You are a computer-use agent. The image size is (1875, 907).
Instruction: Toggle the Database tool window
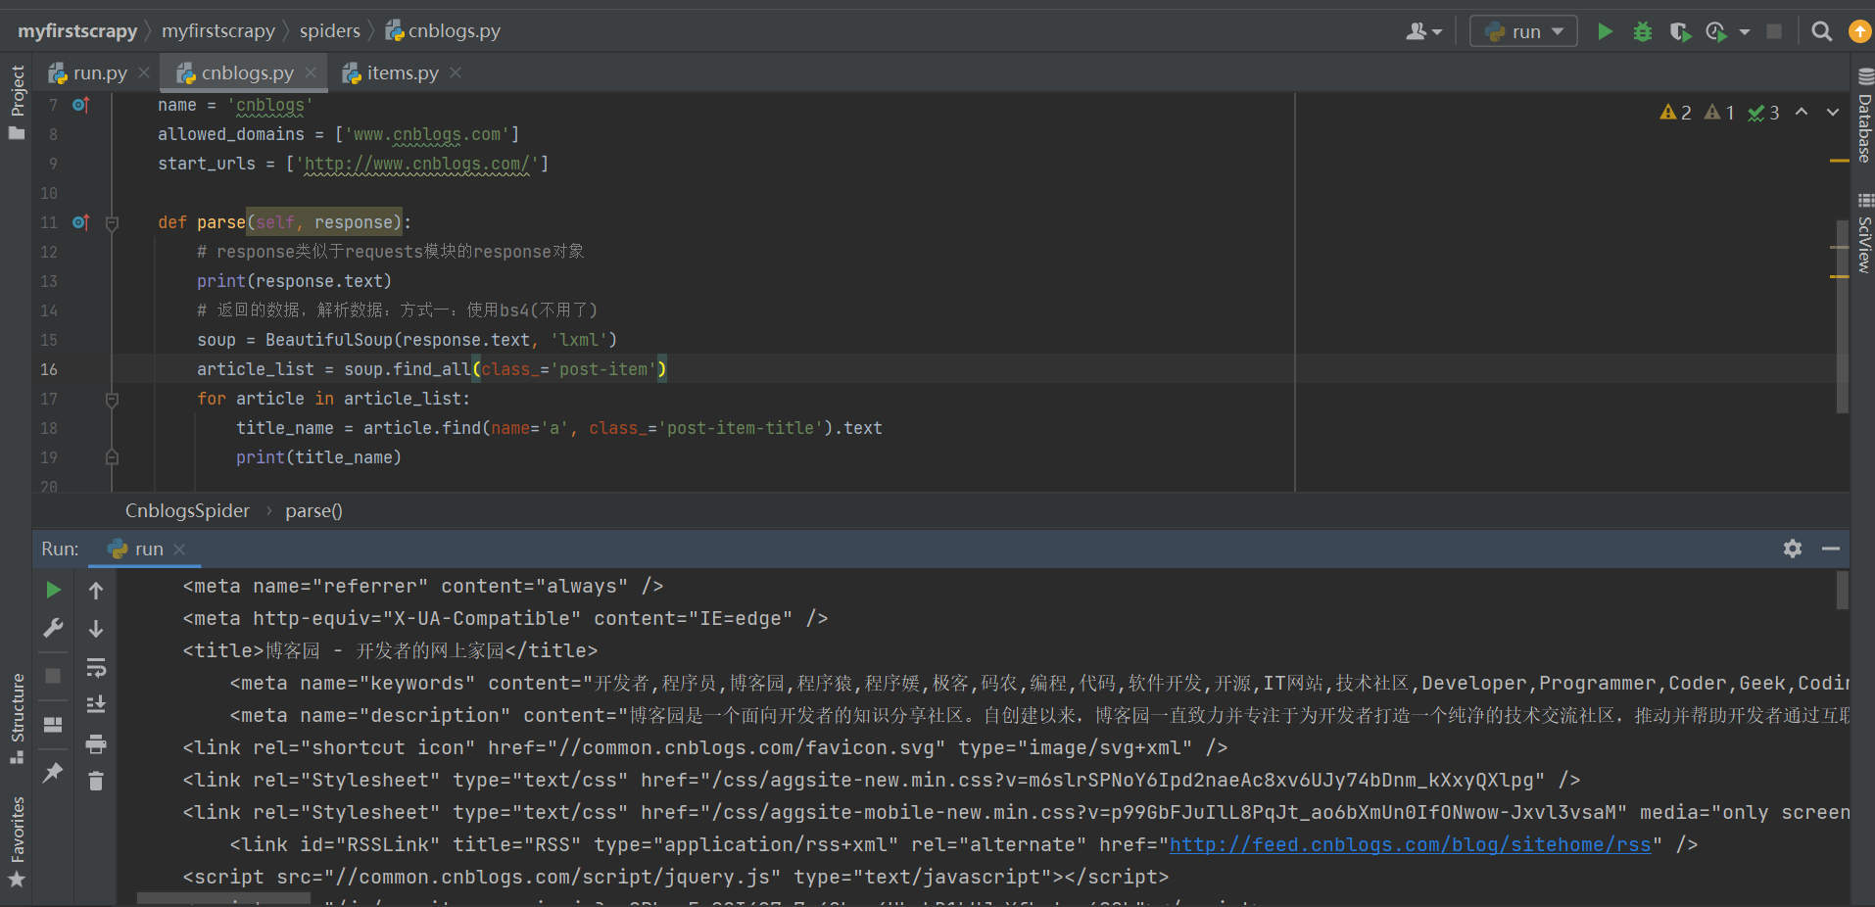click(x=1864, y=116)
